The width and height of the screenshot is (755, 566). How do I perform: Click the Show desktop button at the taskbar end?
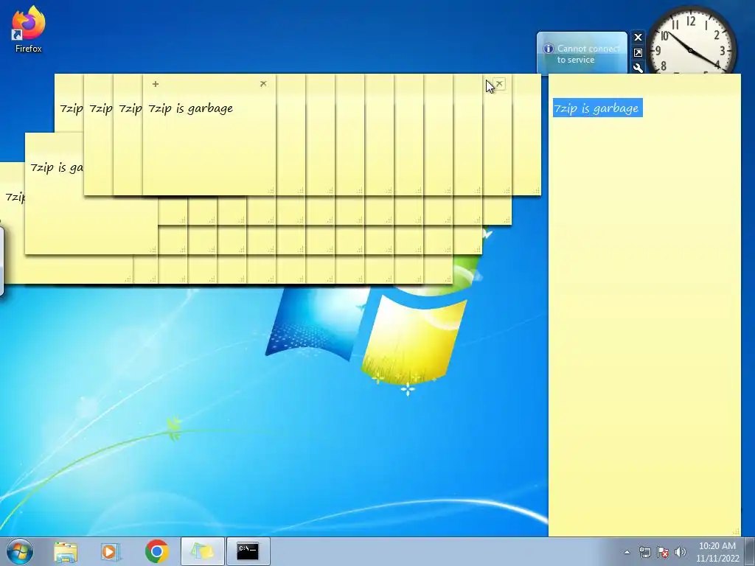click(750, 552)
